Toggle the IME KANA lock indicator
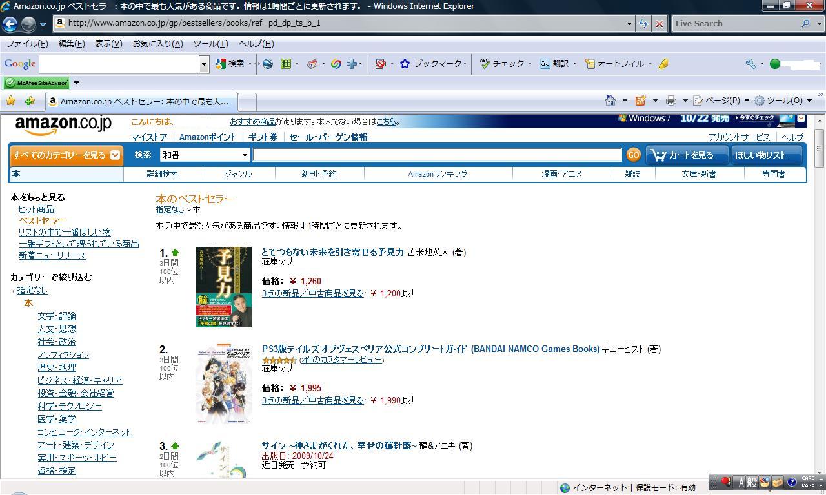 point(808,485)
